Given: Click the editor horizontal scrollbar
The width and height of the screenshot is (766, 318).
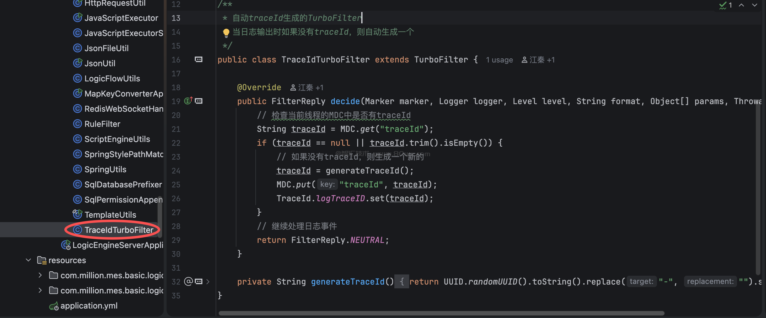Looking at the screenshot, I should click(441, 313).
